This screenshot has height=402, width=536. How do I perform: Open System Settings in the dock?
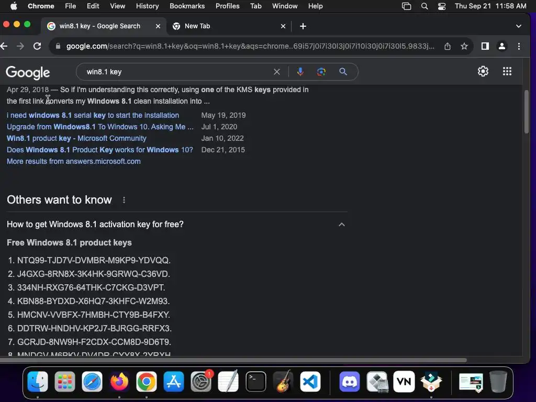tap(201, 382)
